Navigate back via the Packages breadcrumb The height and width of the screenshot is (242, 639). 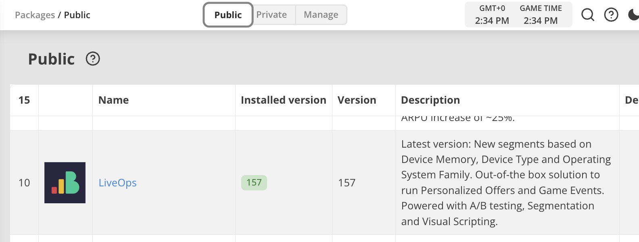(x=34, y=15)
